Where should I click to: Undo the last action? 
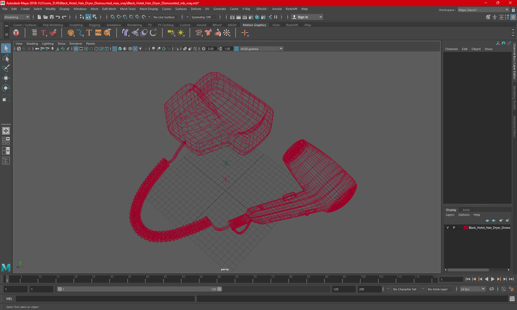58,17
